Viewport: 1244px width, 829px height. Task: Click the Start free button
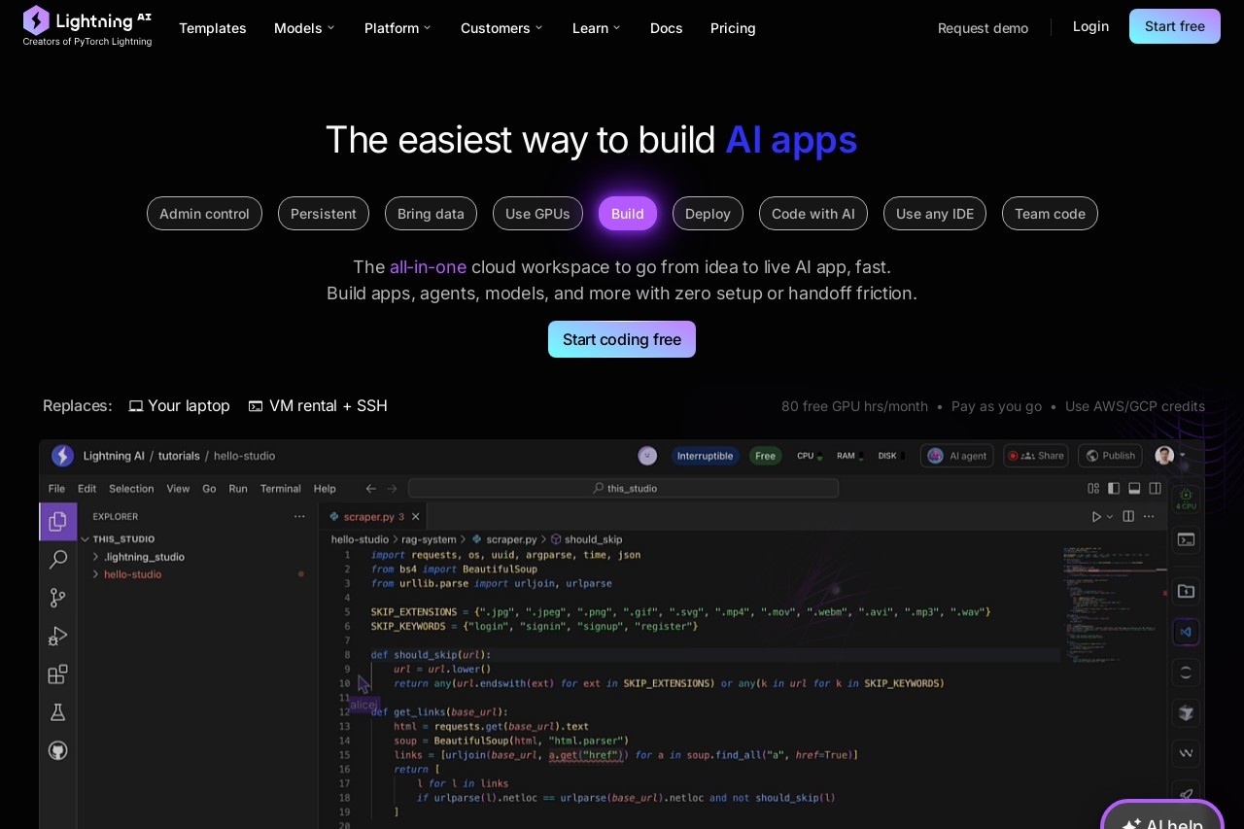tap(1175, 26)
